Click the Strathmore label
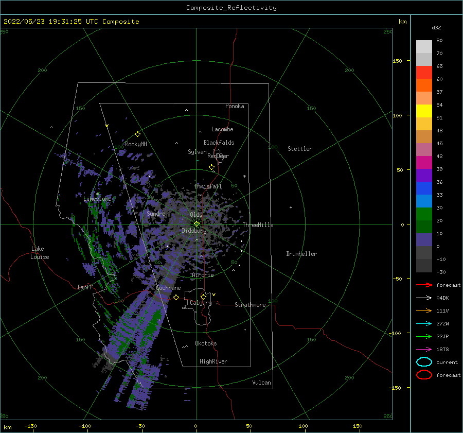 (x=250, y=305)
